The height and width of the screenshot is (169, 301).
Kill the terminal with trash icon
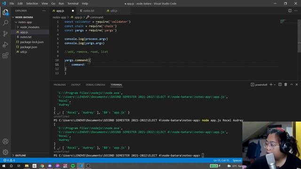pos(285,84)
